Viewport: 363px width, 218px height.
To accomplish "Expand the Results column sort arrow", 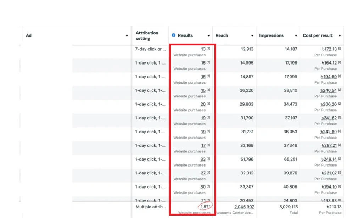I will [x=208, y=36].
